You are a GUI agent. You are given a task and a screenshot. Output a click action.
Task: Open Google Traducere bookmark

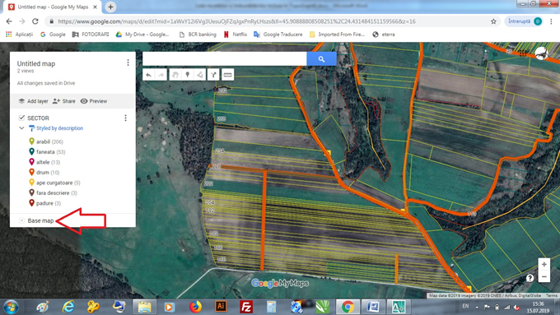click(x=278, y=35)
